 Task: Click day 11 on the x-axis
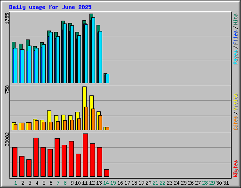[85, 183]
